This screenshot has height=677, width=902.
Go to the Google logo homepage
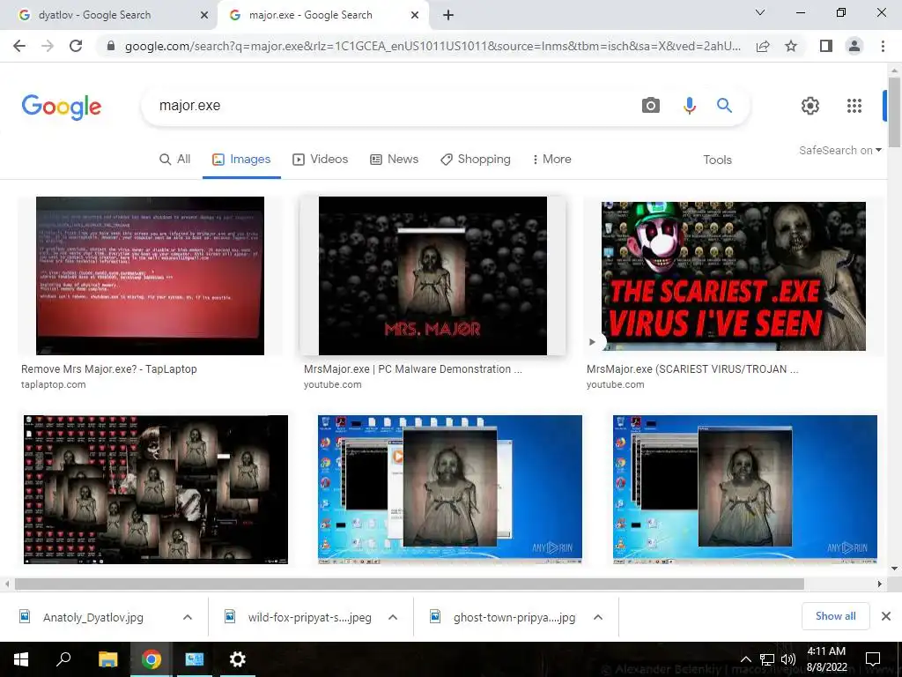tap(62, 107)
